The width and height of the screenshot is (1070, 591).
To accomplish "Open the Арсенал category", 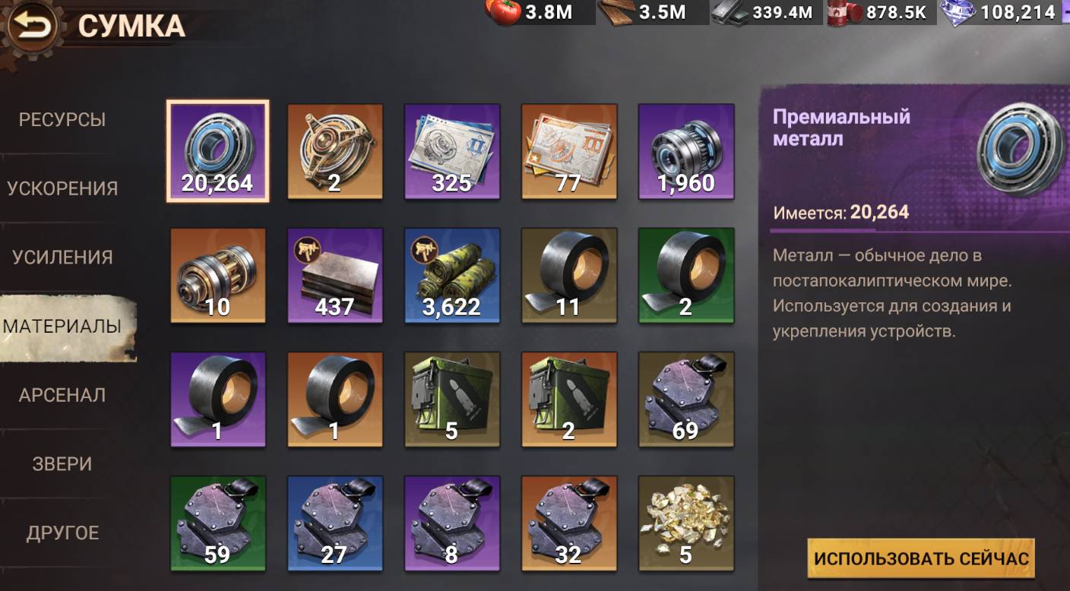I will pos(62,395).
